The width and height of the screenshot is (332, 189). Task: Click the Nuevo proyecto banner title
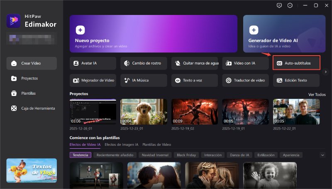coord(92,40)
